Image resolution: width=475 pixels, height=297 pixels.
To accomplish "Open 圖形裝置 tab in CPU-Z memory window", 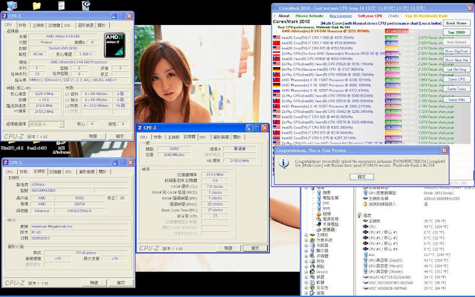I will (x=221, y=137).
